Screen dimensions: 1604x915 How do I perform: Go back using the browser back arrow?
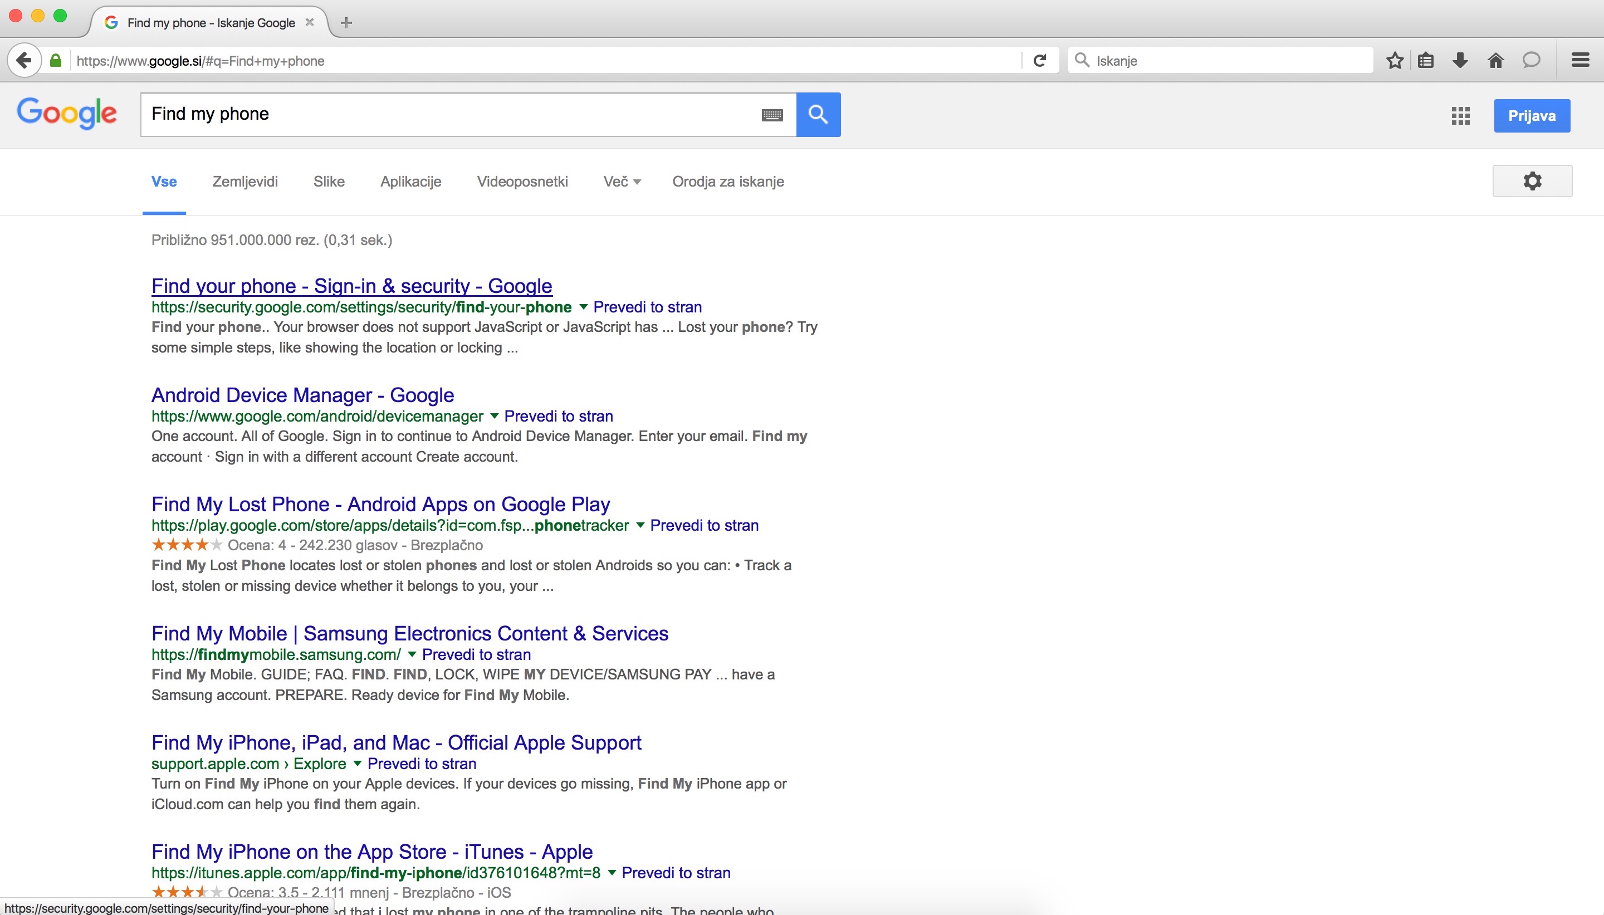point(24,61)
